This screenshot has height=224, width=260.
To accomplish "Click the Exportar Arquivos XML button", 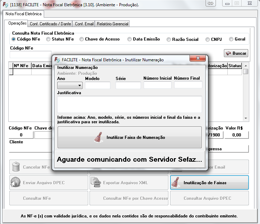I will pos(129,183).
